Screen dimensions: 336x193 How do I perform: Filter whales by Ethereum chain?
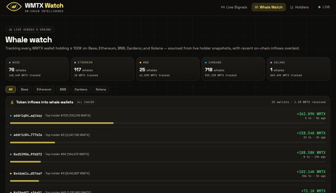coord(44,89)
